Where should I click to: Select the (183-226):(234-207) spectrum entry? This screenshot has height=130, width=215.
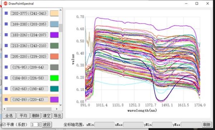(29, 35)
